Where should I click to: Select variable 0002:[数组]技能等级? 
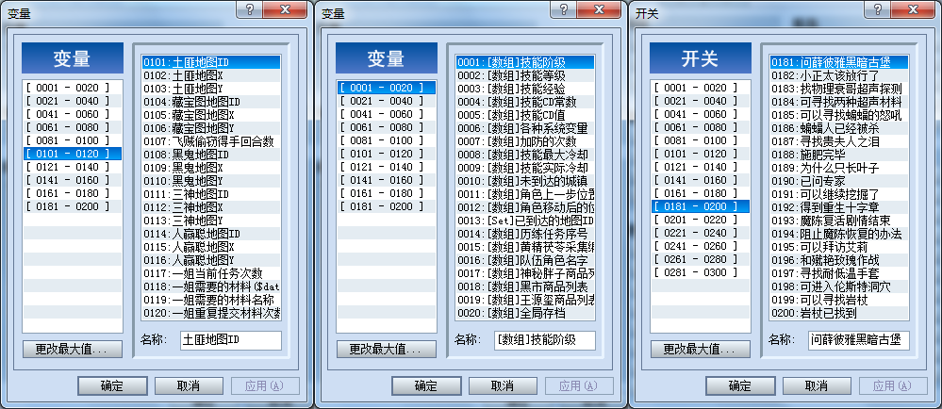click(525, 75)
